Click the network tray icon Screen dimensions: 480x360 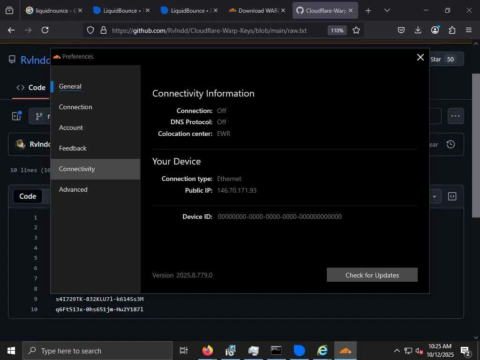(x=408, y=351)
